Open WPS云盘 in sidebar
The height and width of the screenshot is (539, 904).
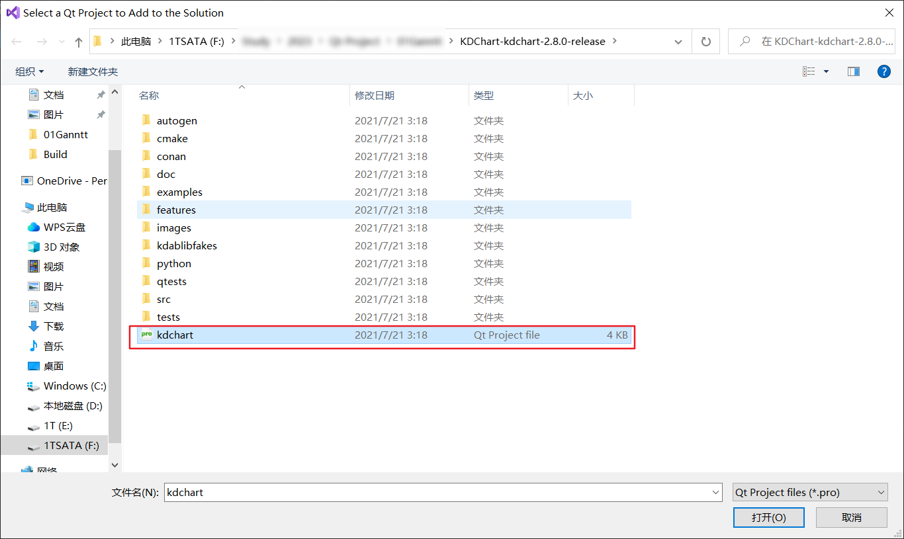point(64,227)
